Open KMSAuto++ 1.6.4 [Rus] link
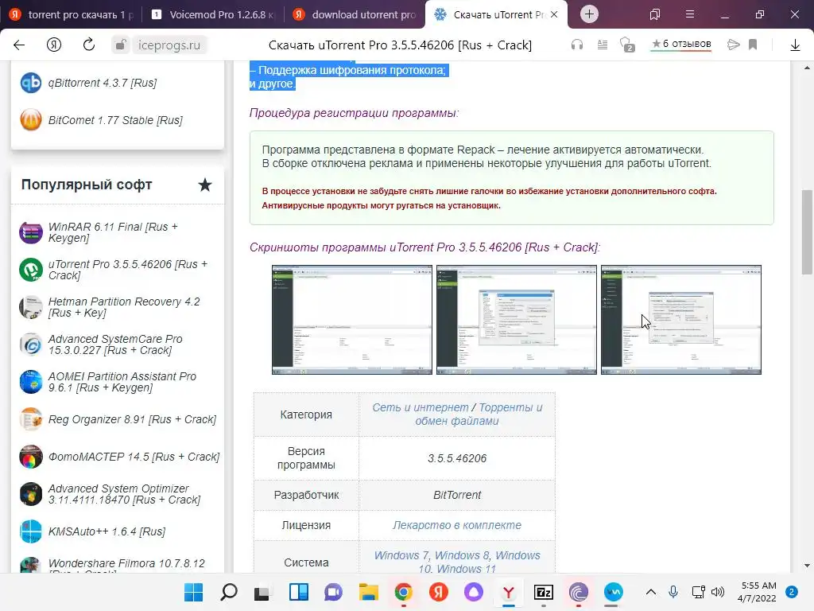 coord(107,531)
